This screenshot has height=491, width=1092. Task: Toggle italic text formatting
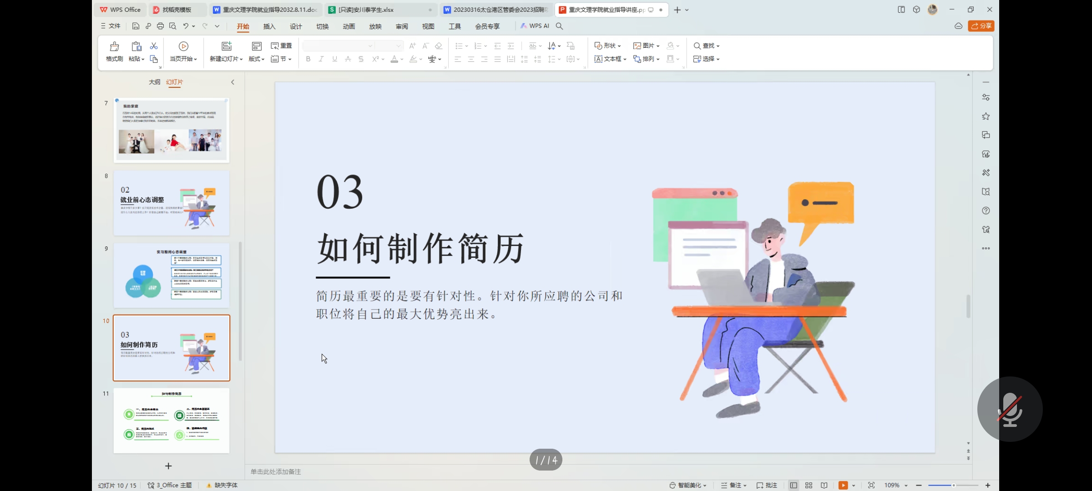point(321,59)
